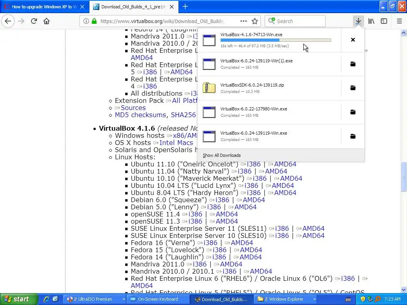Screen dimensions: 407x305
Task: Click the system tray clock 7:23 AM
Action: [x=392, y=299]
